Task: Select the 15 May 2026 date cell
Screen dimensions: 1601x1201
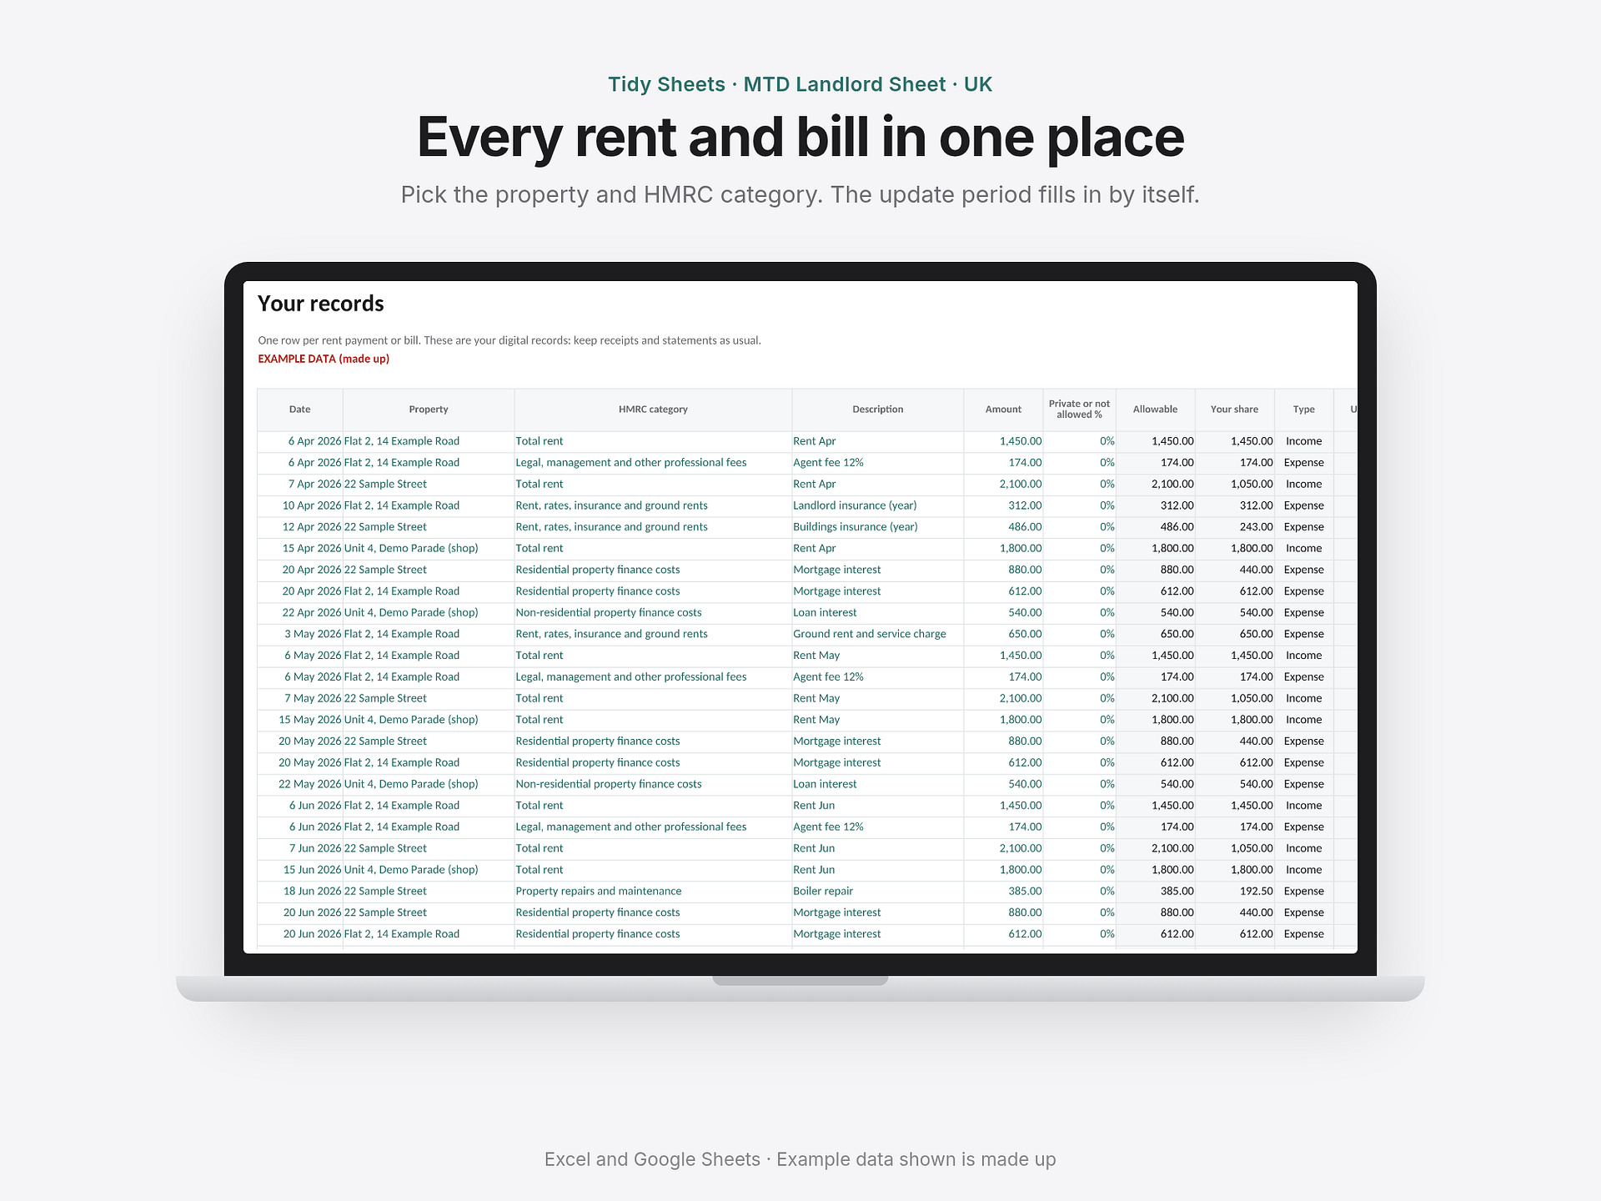Action: [x=299, y=720]
